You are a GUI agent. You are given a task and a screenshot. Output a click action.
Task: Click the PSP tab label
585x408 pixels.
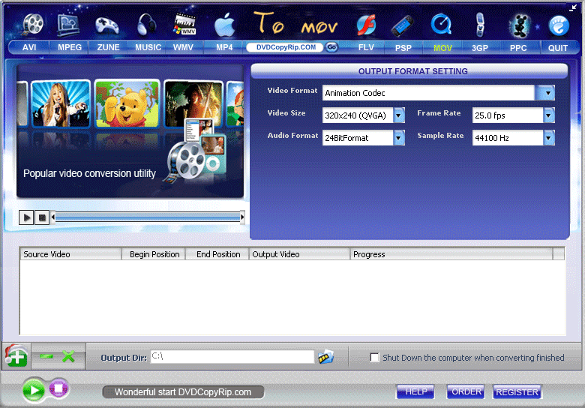[x=403, y=48]
